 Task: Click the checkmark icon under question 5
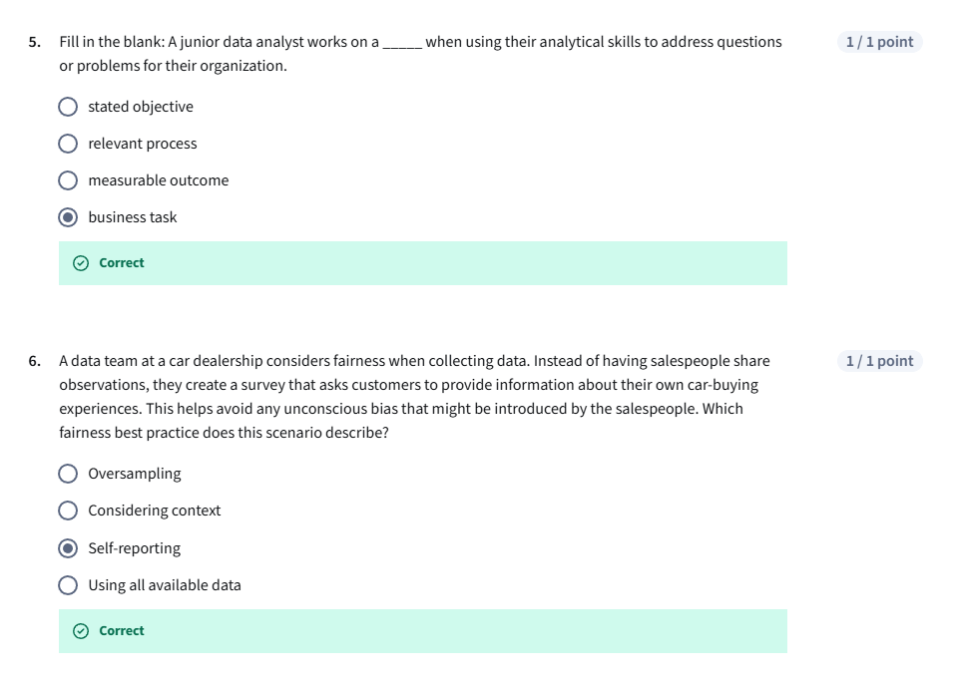click(x=81, y=263)
